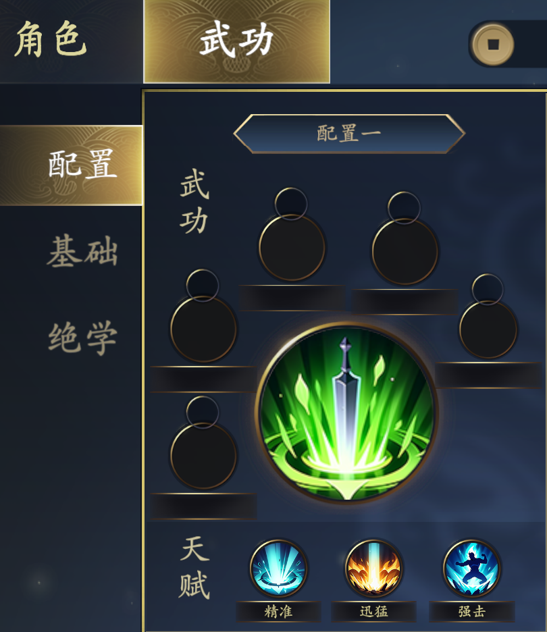Select the top-right empty skill slot
The image size is (547, 632).
[405, 251]
